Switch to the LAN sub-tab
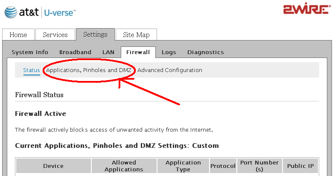 coord(108,52)
